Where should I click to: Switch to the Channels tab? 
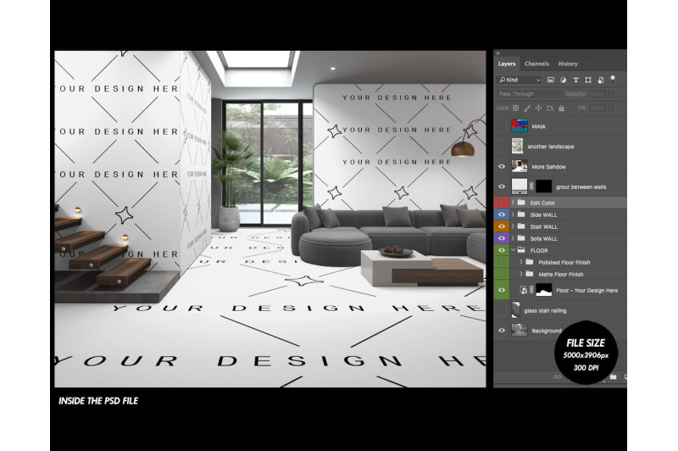coord(536,64)
